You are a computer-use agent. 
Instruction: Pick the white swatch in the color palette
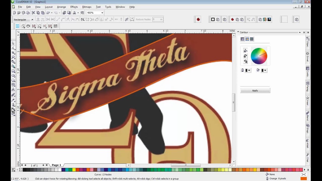(60, 170)
